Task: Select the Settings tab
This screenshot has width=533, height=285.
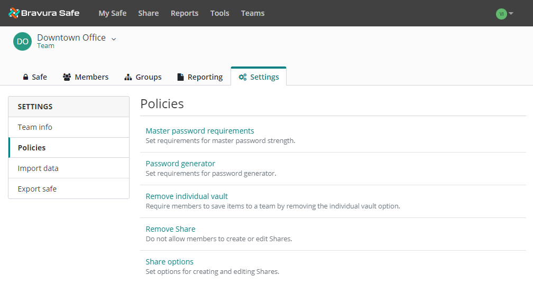Action: [x=259, y=77]
